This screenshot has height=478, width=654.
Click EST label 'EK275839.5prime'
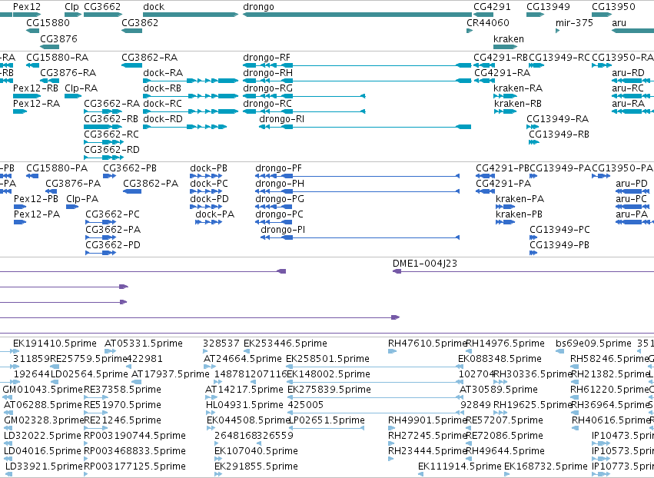[329, 389]
